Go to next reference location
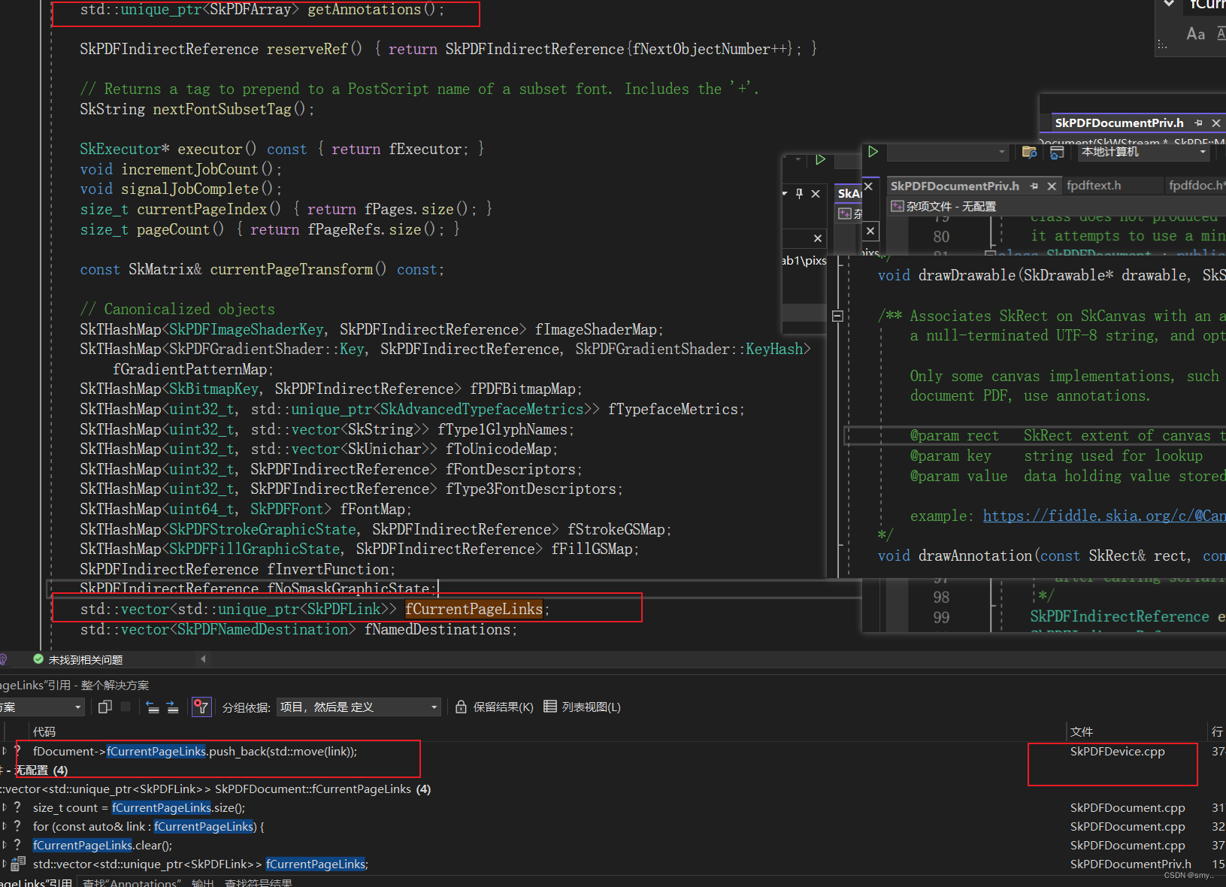 [x=172, y=707]
